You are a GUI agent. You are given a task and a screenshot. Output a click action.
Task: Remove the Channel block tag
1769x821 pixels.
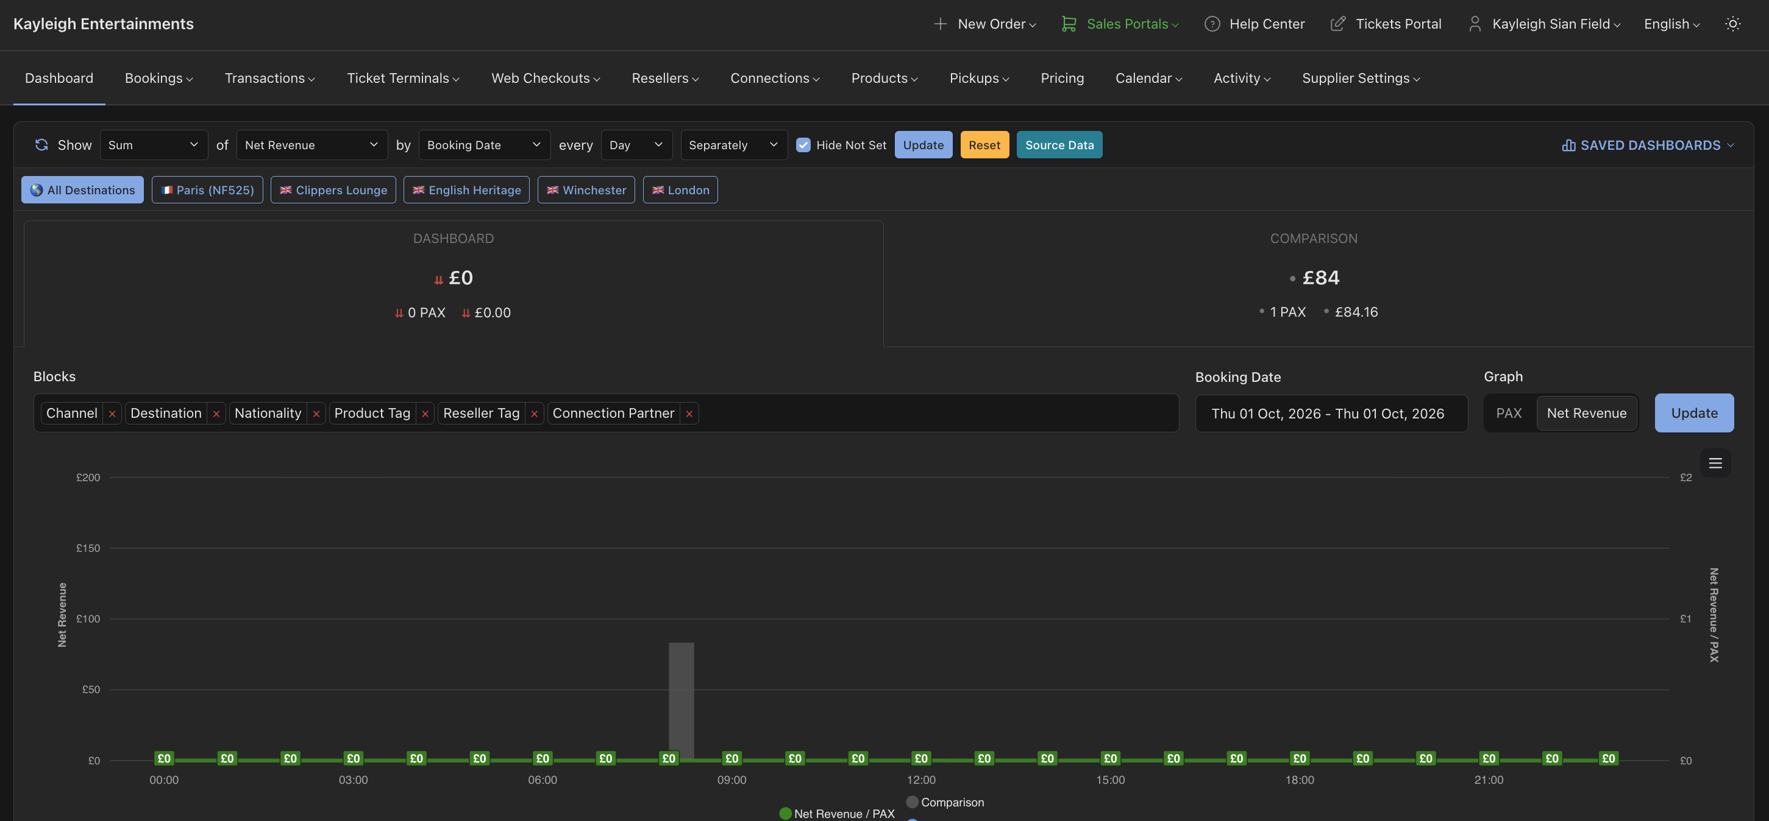[112, 414]
